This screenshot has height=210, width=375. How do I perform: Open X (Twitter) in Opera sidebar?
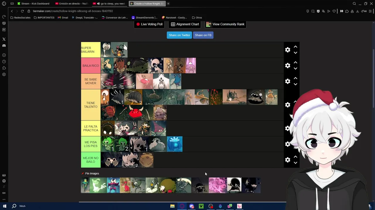click(4, 39)
